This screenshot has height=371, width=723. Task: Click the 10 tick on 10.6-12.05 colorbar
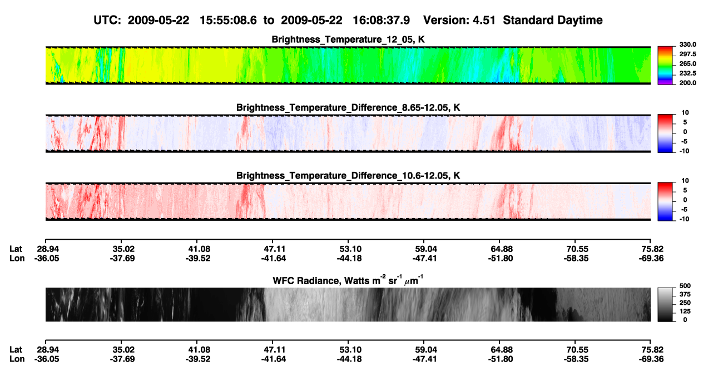pos(686,181)
